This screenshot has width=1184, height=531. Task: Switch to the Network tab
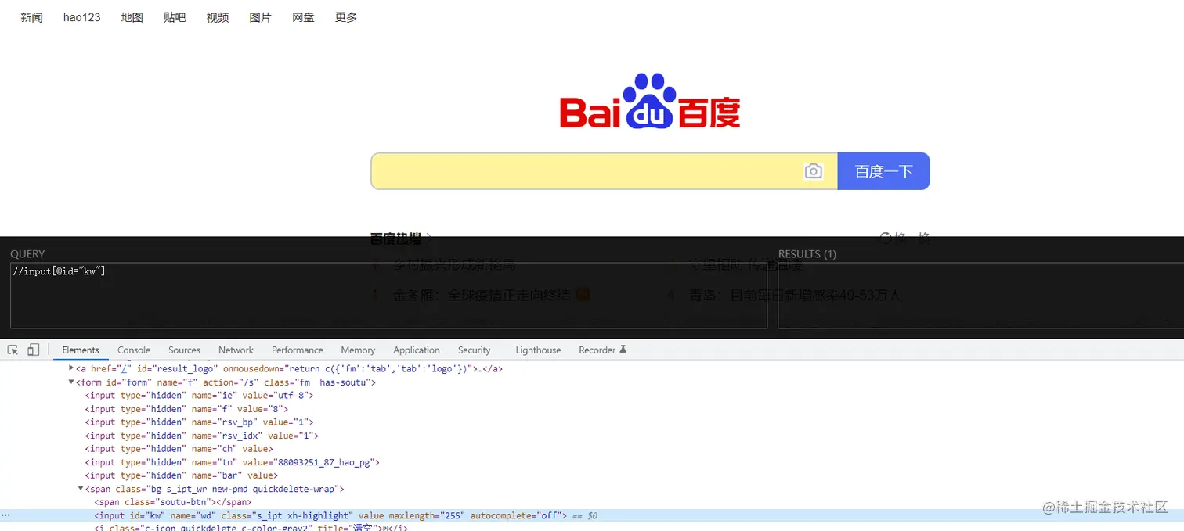(x=236, y=350)
